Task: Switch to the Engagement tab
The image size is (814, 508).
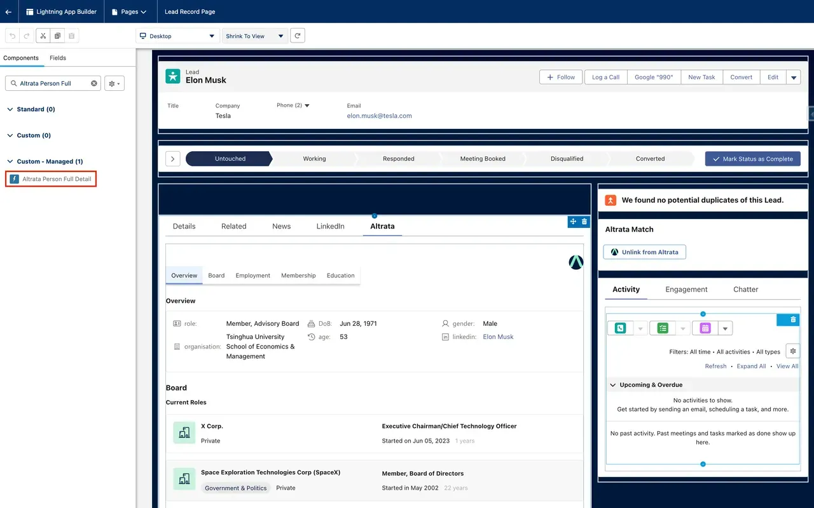Action: (x=686, y=290)
